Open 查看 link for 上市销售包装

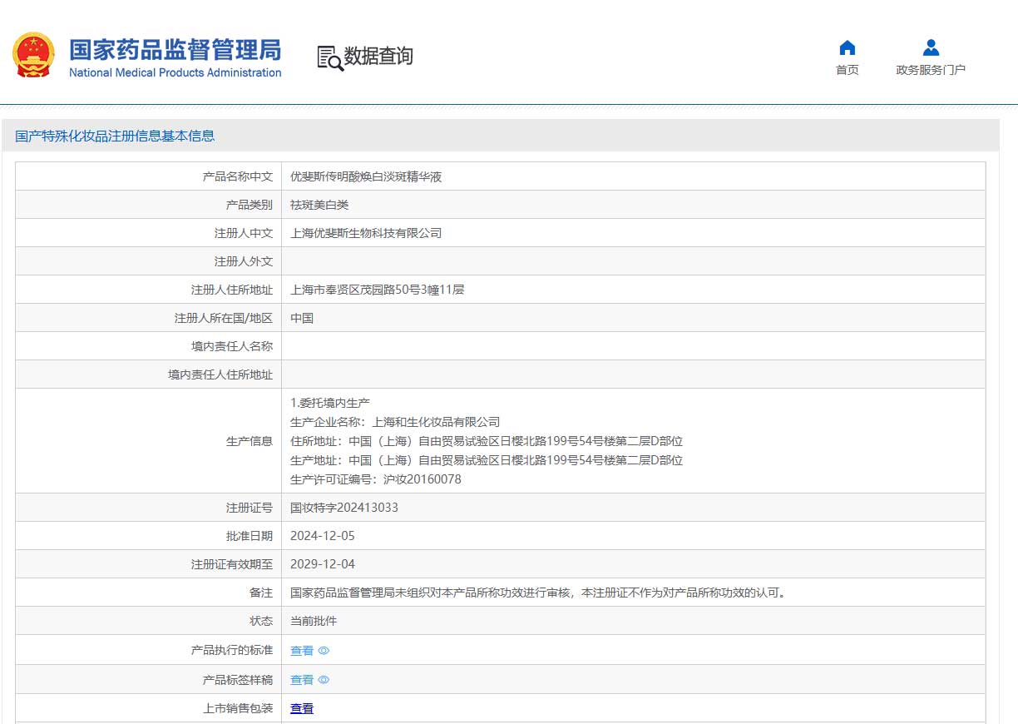(x=302, y=708)
